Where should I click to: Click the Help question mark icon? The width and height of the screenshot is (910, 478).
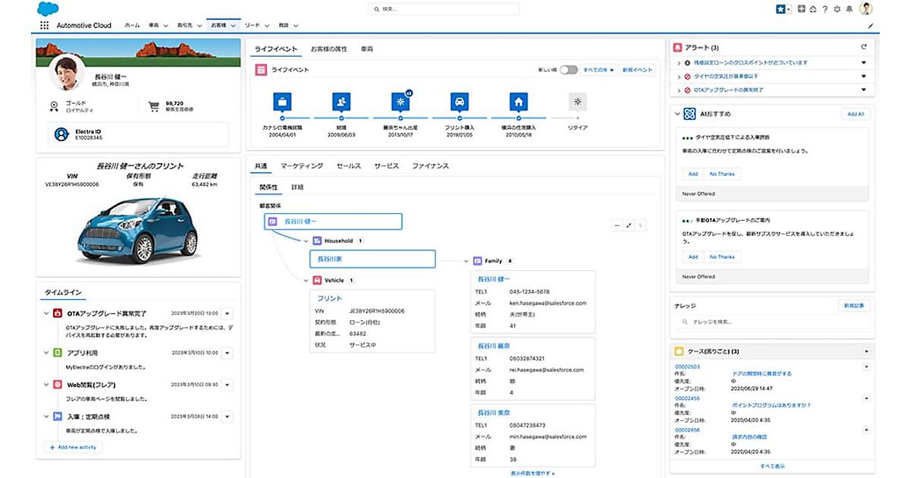pos(824,9)
